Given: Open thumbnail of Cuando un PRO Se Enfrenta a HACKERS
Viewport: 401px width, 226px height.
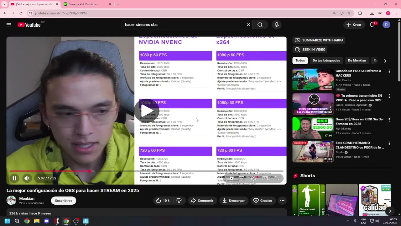Looking at the screenshot, I should pyautogui.click(x=313, y=80).
